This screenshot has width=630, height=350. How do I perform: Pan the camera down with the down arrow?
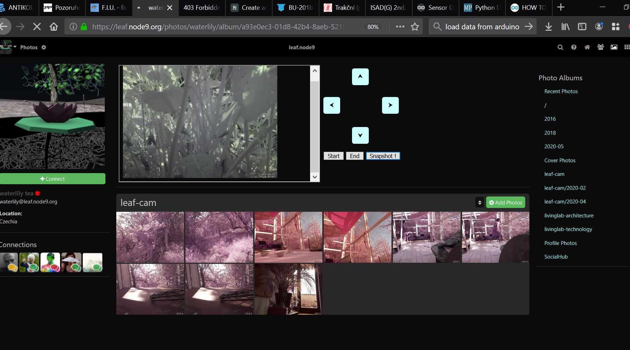[360, 135]
